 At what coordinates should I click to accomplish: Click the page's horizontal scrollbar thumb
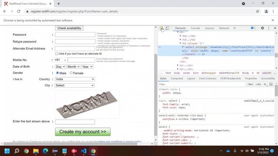pos(70,143)
